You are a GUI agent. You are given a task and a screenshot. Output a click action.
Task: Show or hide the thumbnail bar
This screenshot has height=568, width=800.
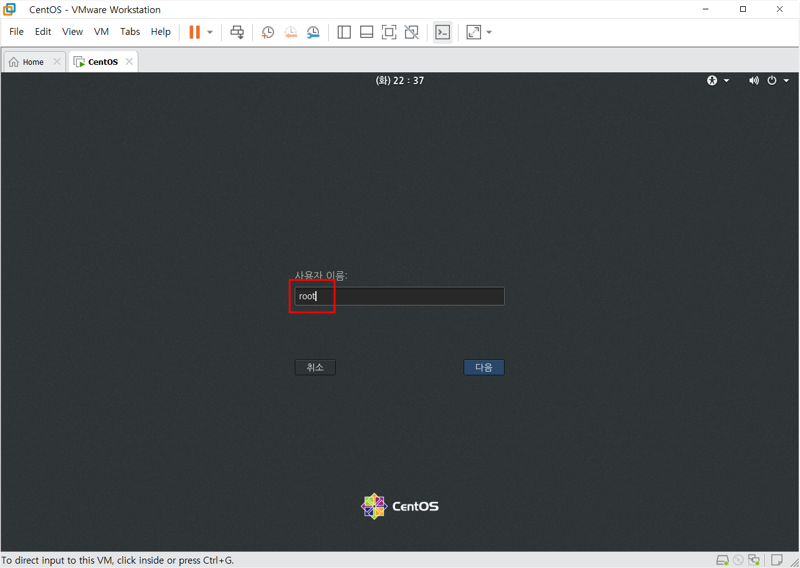pos(366,32)
